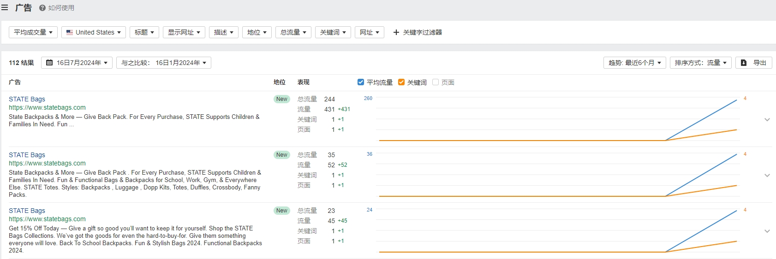Image resolution: width=776 pixels, height=259 pixels.
Task: Open STATE Bags title of Get 15% Off ad
Action: click(27, 211)
